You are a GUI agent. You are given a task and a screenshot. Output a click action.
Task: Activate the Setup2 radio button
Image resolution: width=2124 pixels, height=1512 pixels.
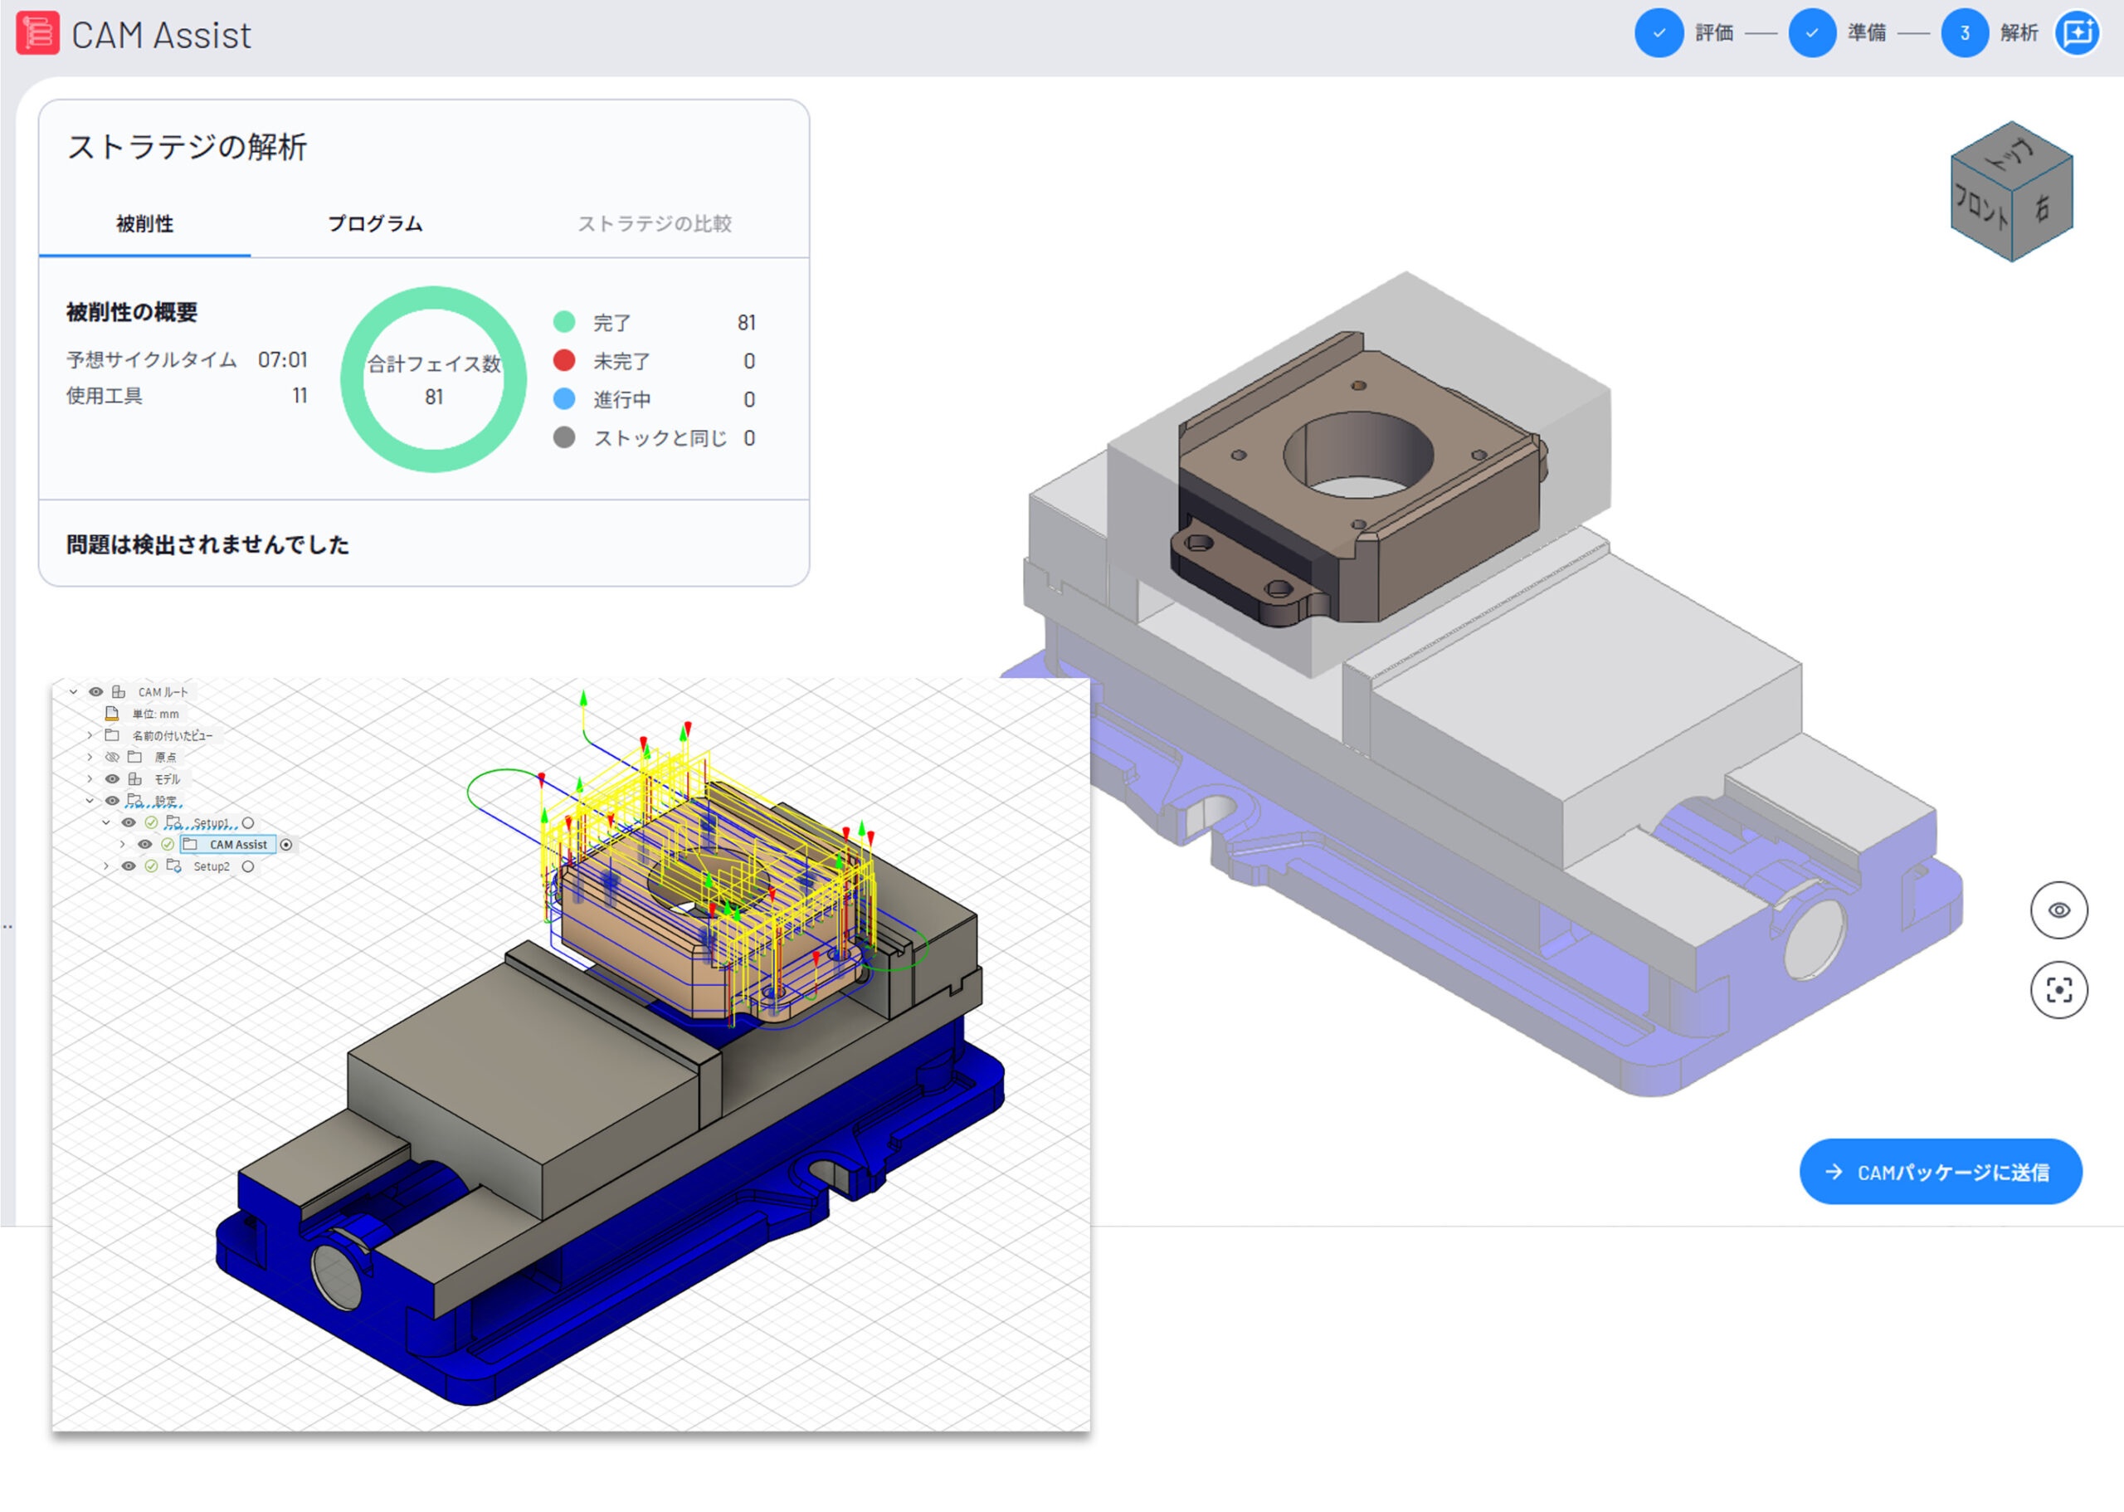pos(247,866)
